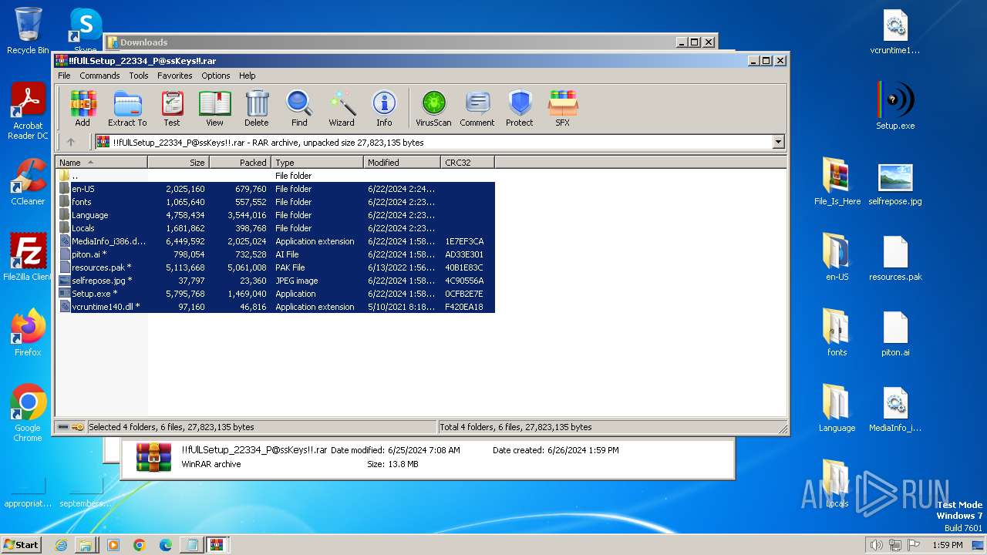This screenshot has height=555, width=987.
Task: Open the Help menu
Action: point(247,76)
